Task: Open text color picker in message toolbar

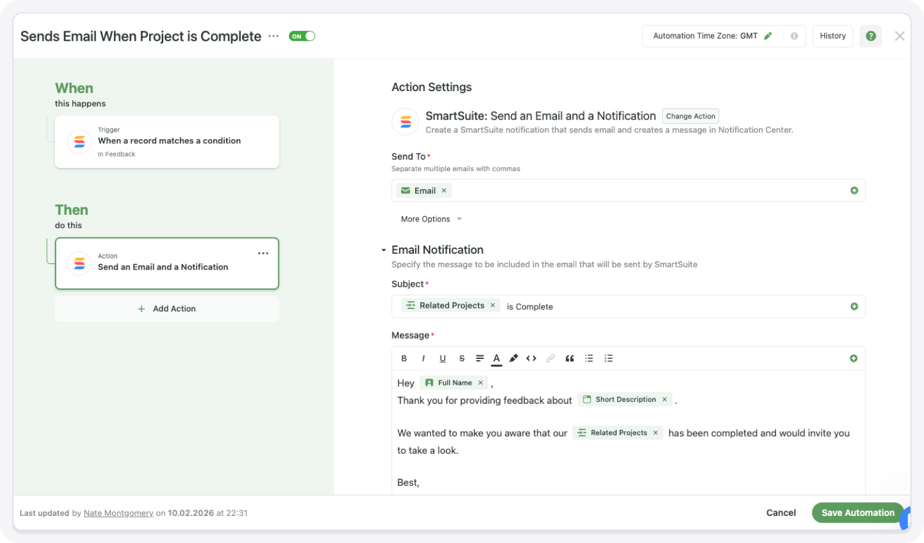Action: (496, 358)
